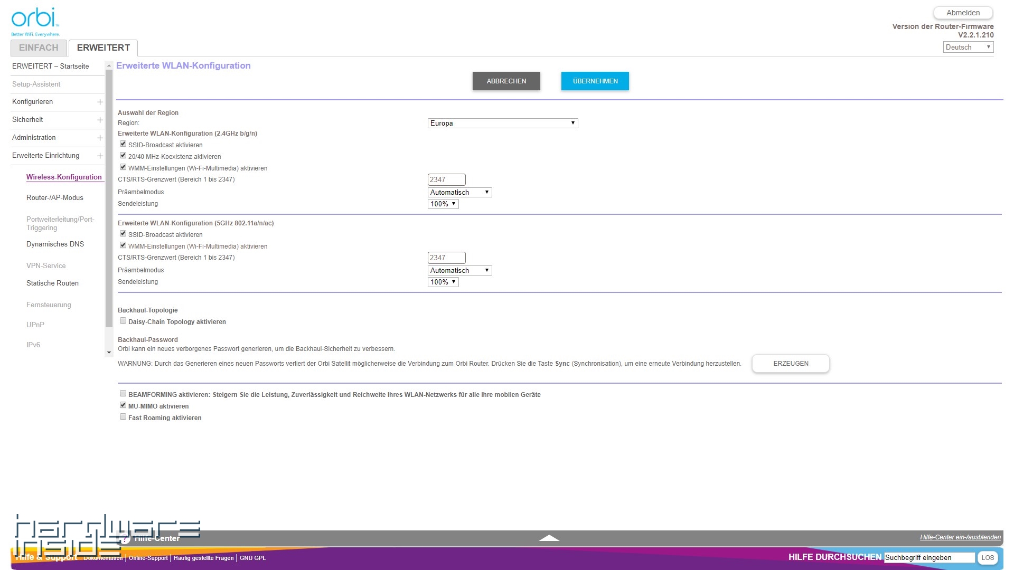Open Setup-Assistent menu item

36,84
